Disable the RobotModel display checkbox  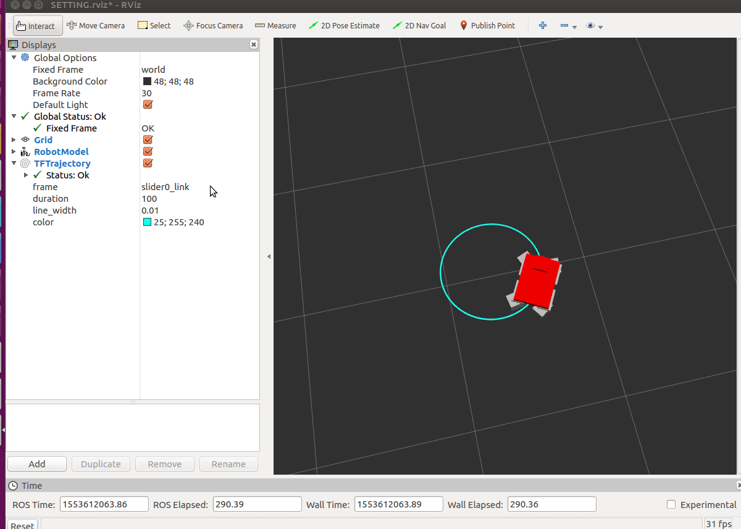pos(148,151)
